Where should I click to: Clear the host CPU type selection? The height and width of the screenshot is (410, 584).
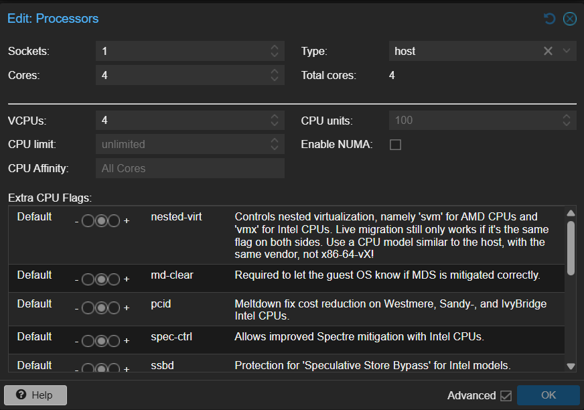548,51
